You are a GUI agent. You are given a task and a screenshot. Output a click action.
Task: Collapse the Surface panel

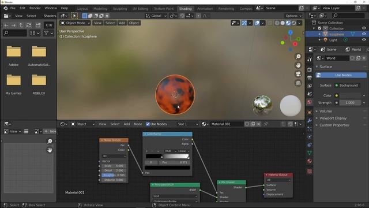coord(326,67)
